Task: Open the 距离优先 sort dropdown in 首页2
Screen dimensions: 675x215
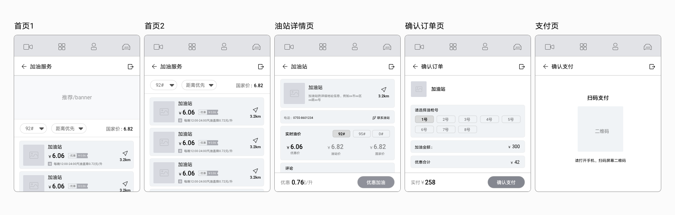Action: (x=199, y=85)
